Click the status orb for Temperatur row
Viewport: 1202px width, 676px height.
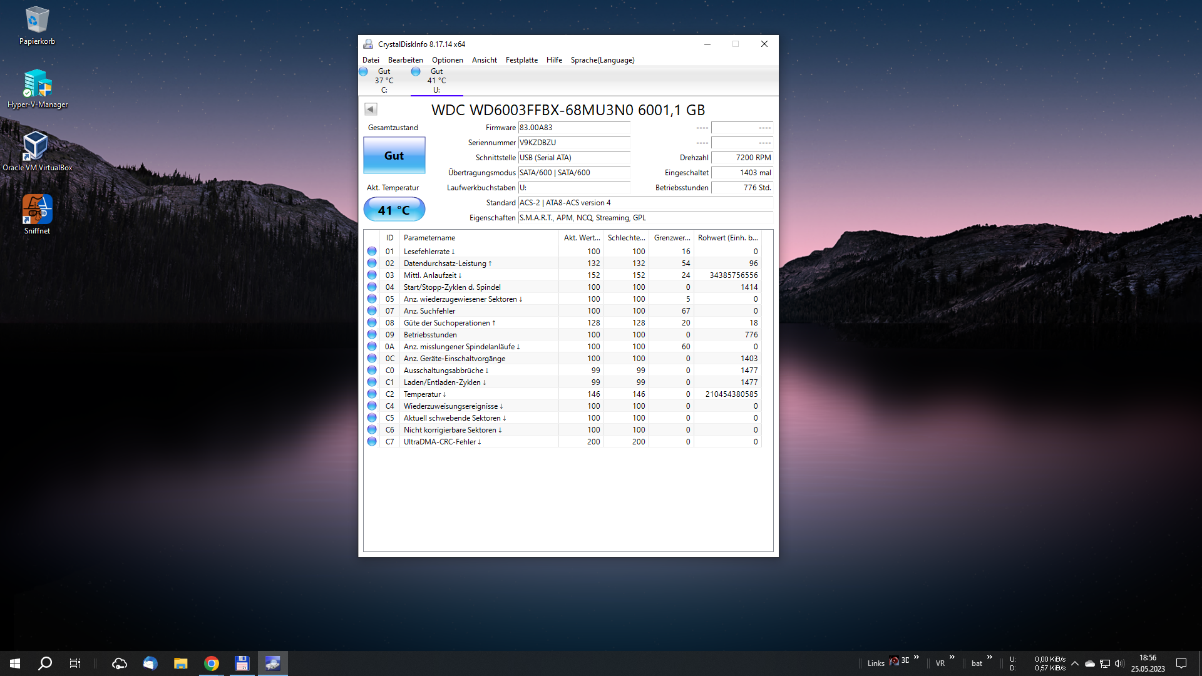372,394
